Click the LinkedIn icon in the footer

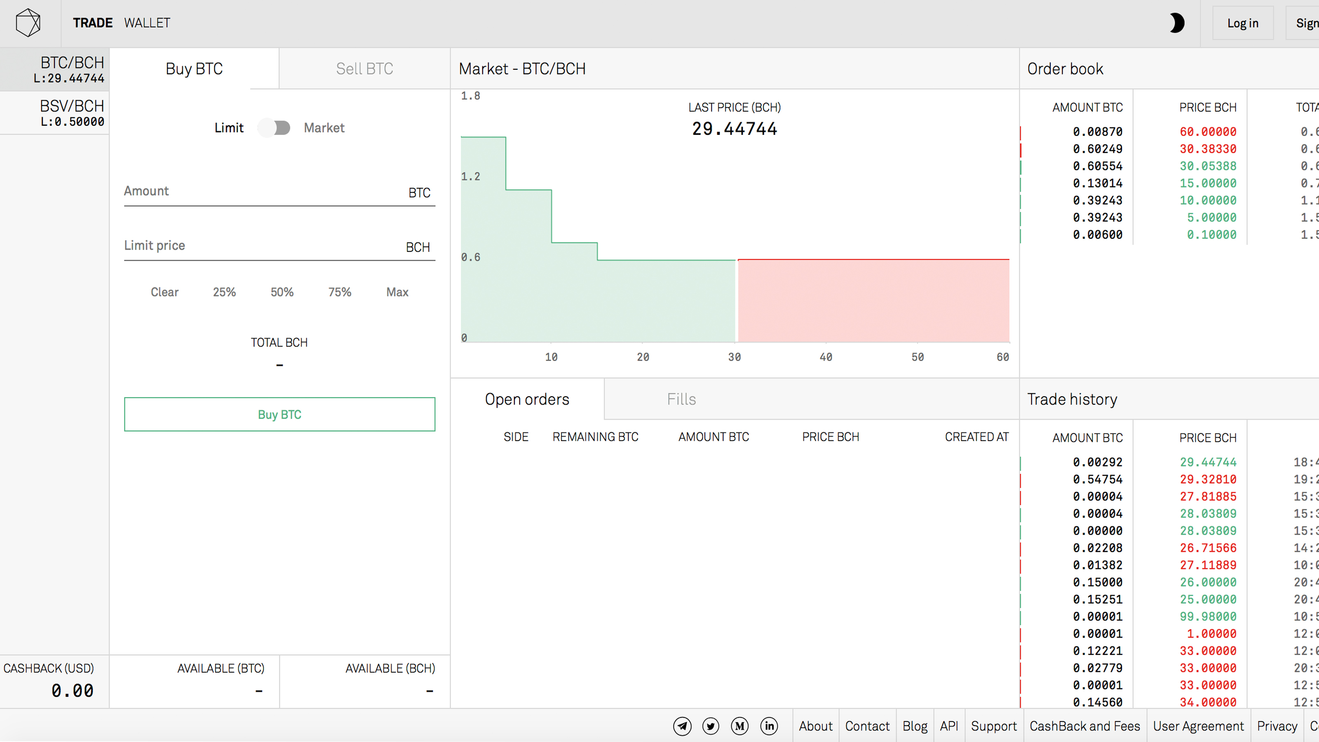click(769, 726)
